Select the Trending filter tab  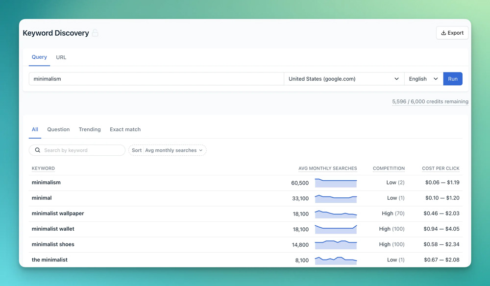click(90, 129)
